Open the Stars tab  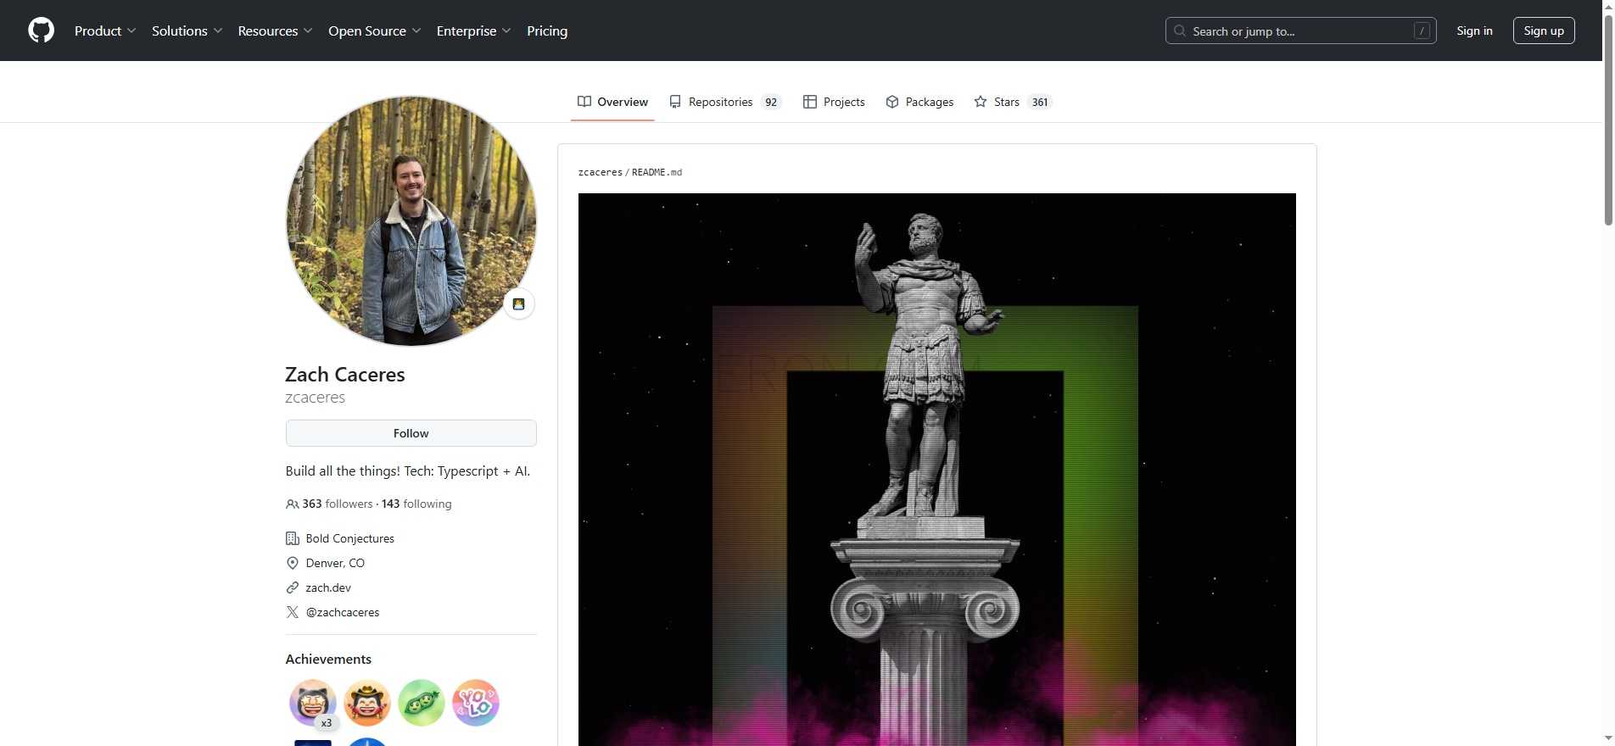[x=1013, y=102]
